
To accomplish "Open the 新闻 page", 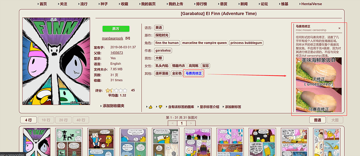I will 244,4.
